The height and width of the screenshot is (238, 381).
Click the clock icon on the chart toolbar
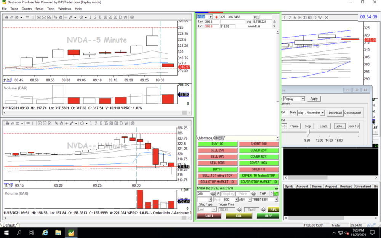81,17
